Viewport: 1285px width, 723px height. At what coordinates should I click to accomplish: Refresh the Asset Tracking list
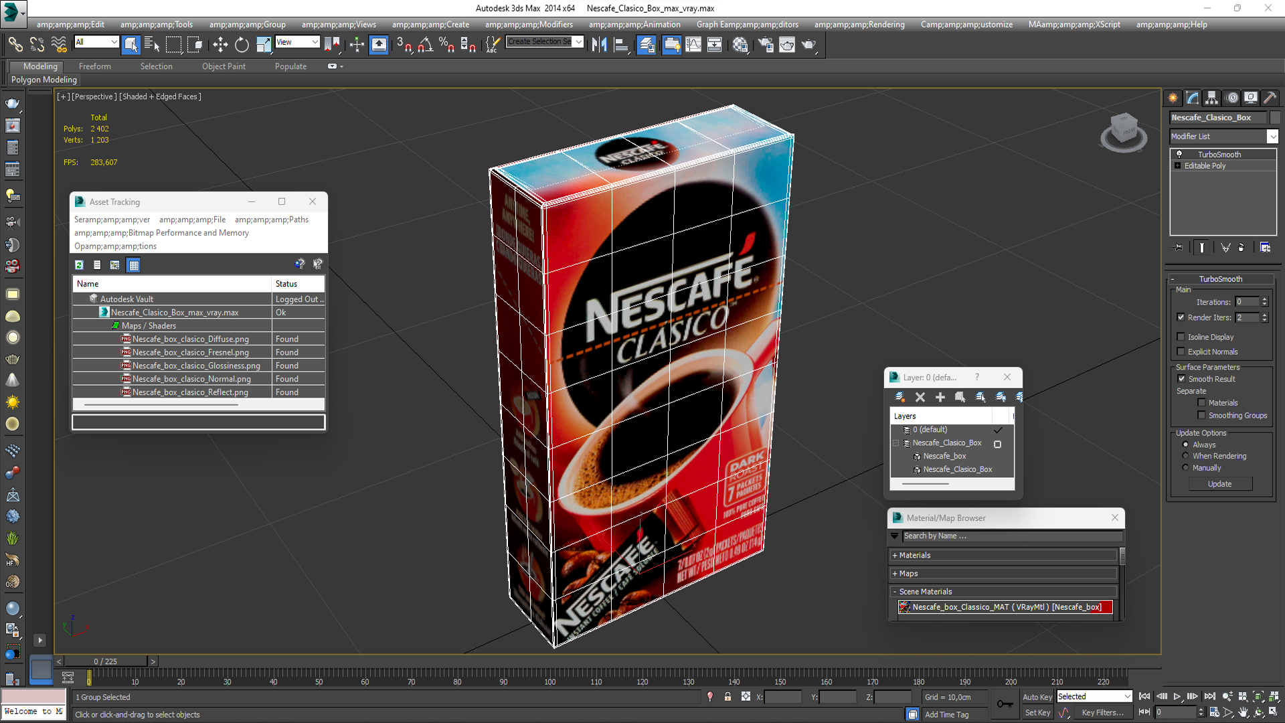coord(79,265)
